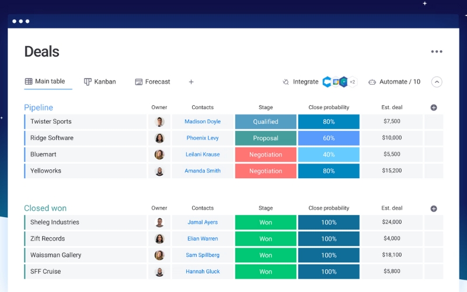
Task: Open Jamal Ayers contact link
Action: pos(203,223)
